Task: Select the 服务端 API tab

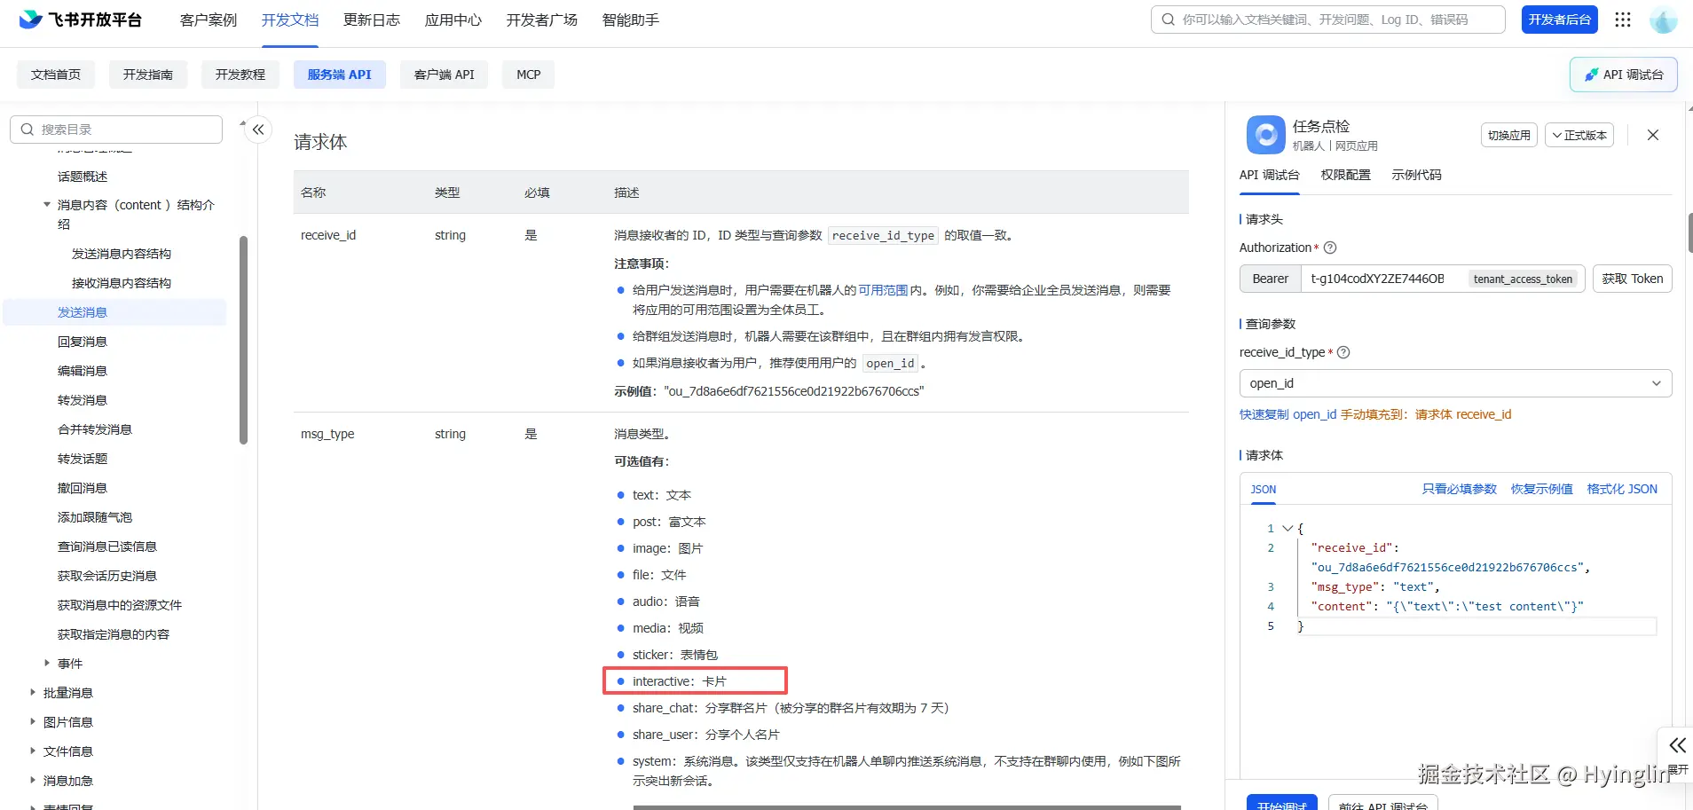Action: point(340,75)
